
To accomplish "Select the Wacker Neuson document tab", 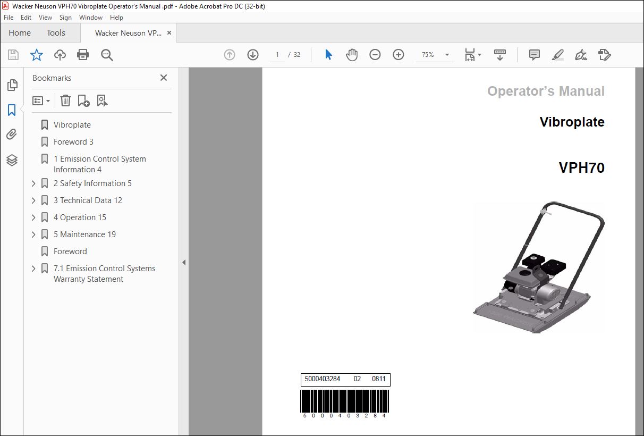I will [128, 33].
